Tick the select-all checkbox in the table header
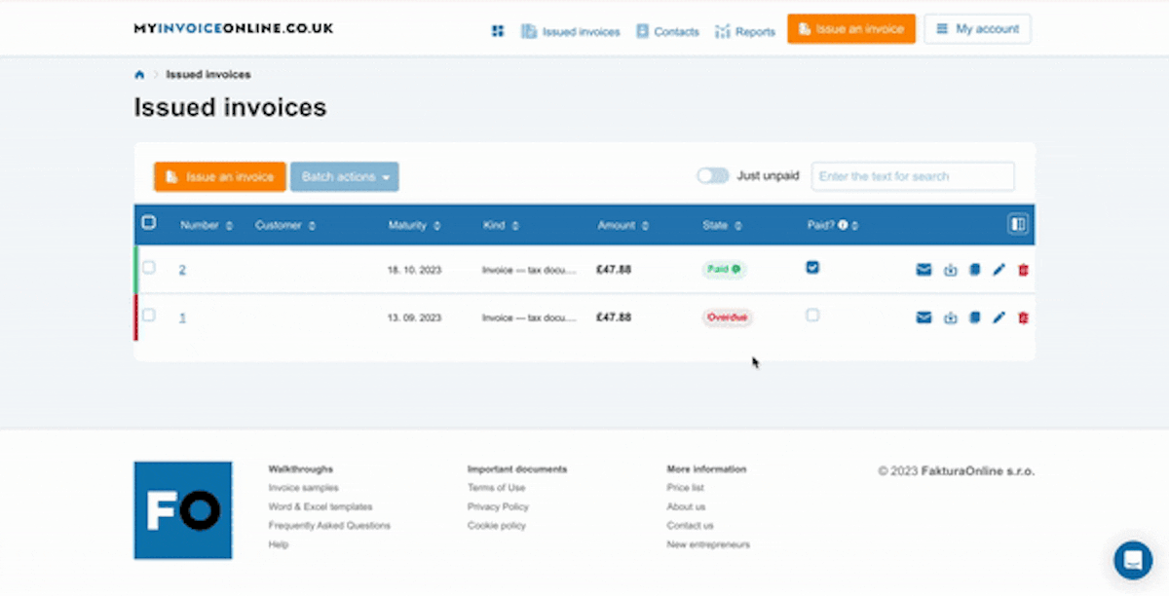The height and width of the screenshot is (596, 1169). pos(149,222)
